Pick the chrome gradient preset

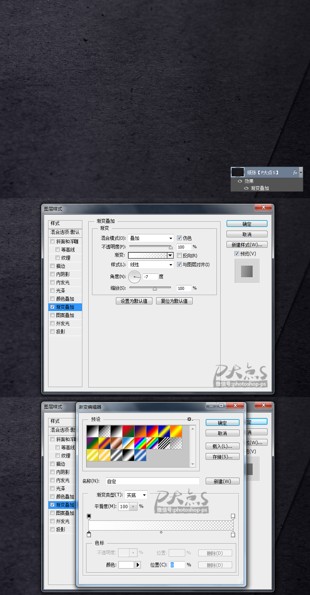[x=129, y=443]
